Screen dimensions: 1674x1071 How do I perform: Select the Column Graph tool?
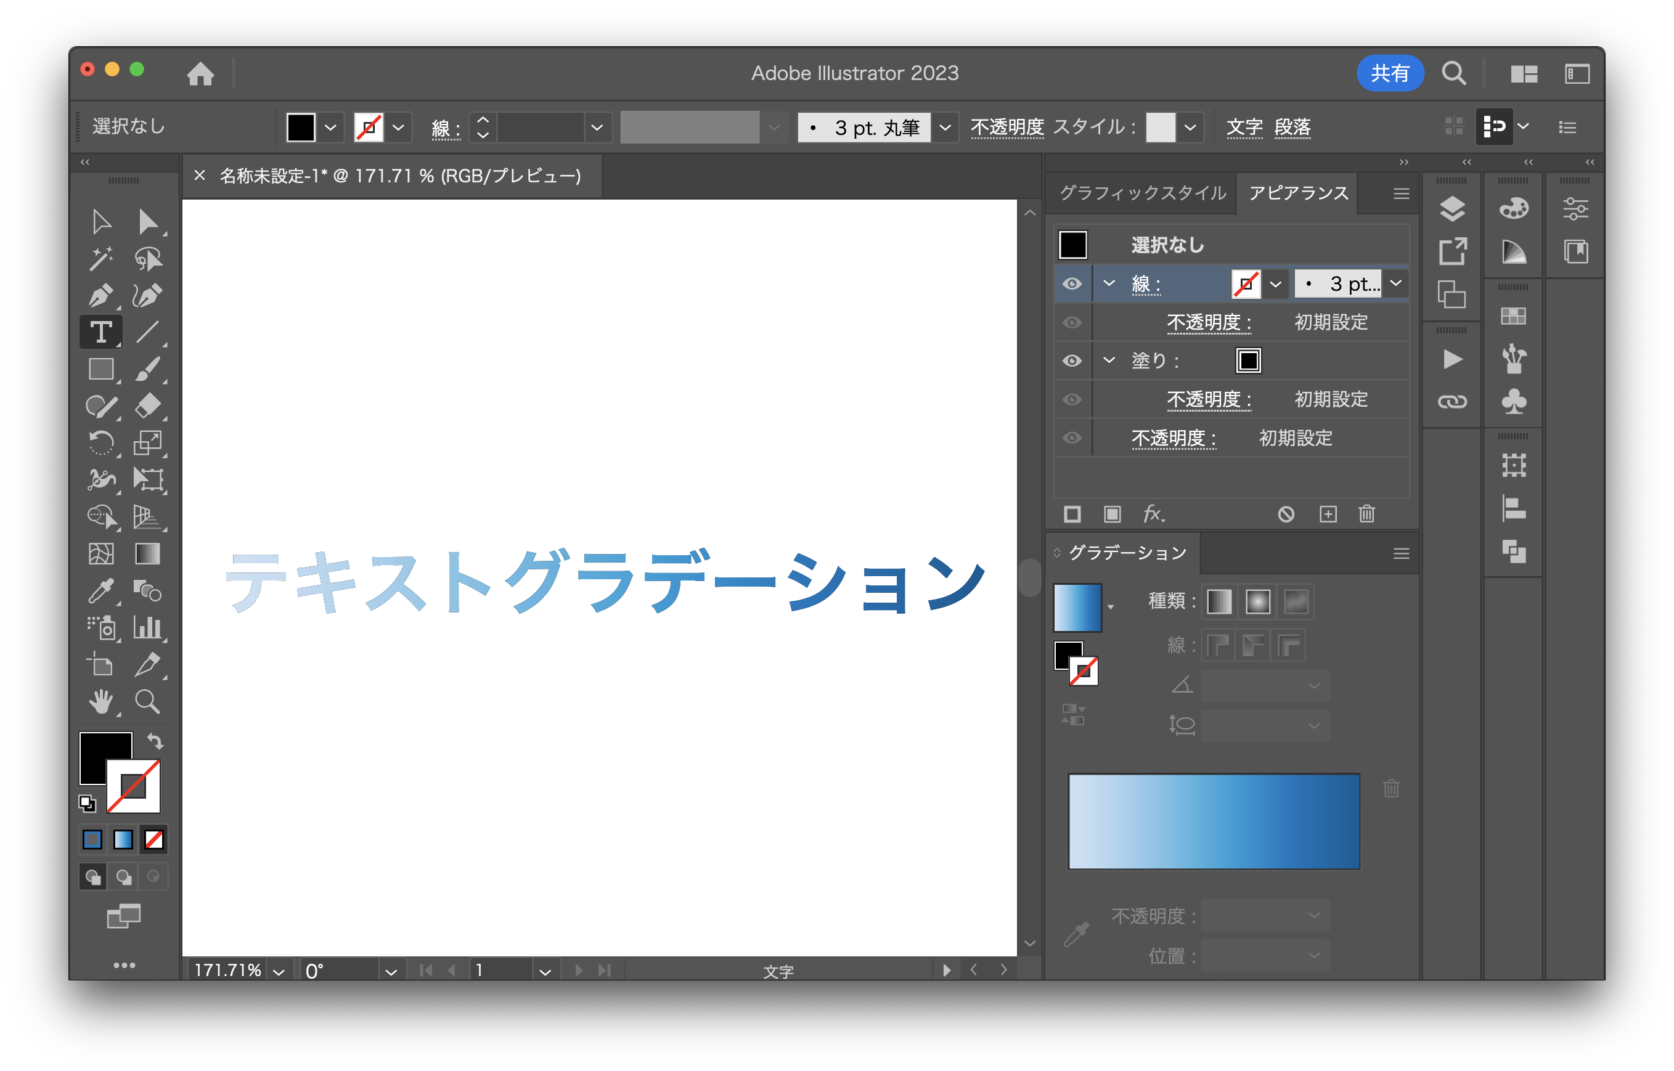tap(147, 628)
